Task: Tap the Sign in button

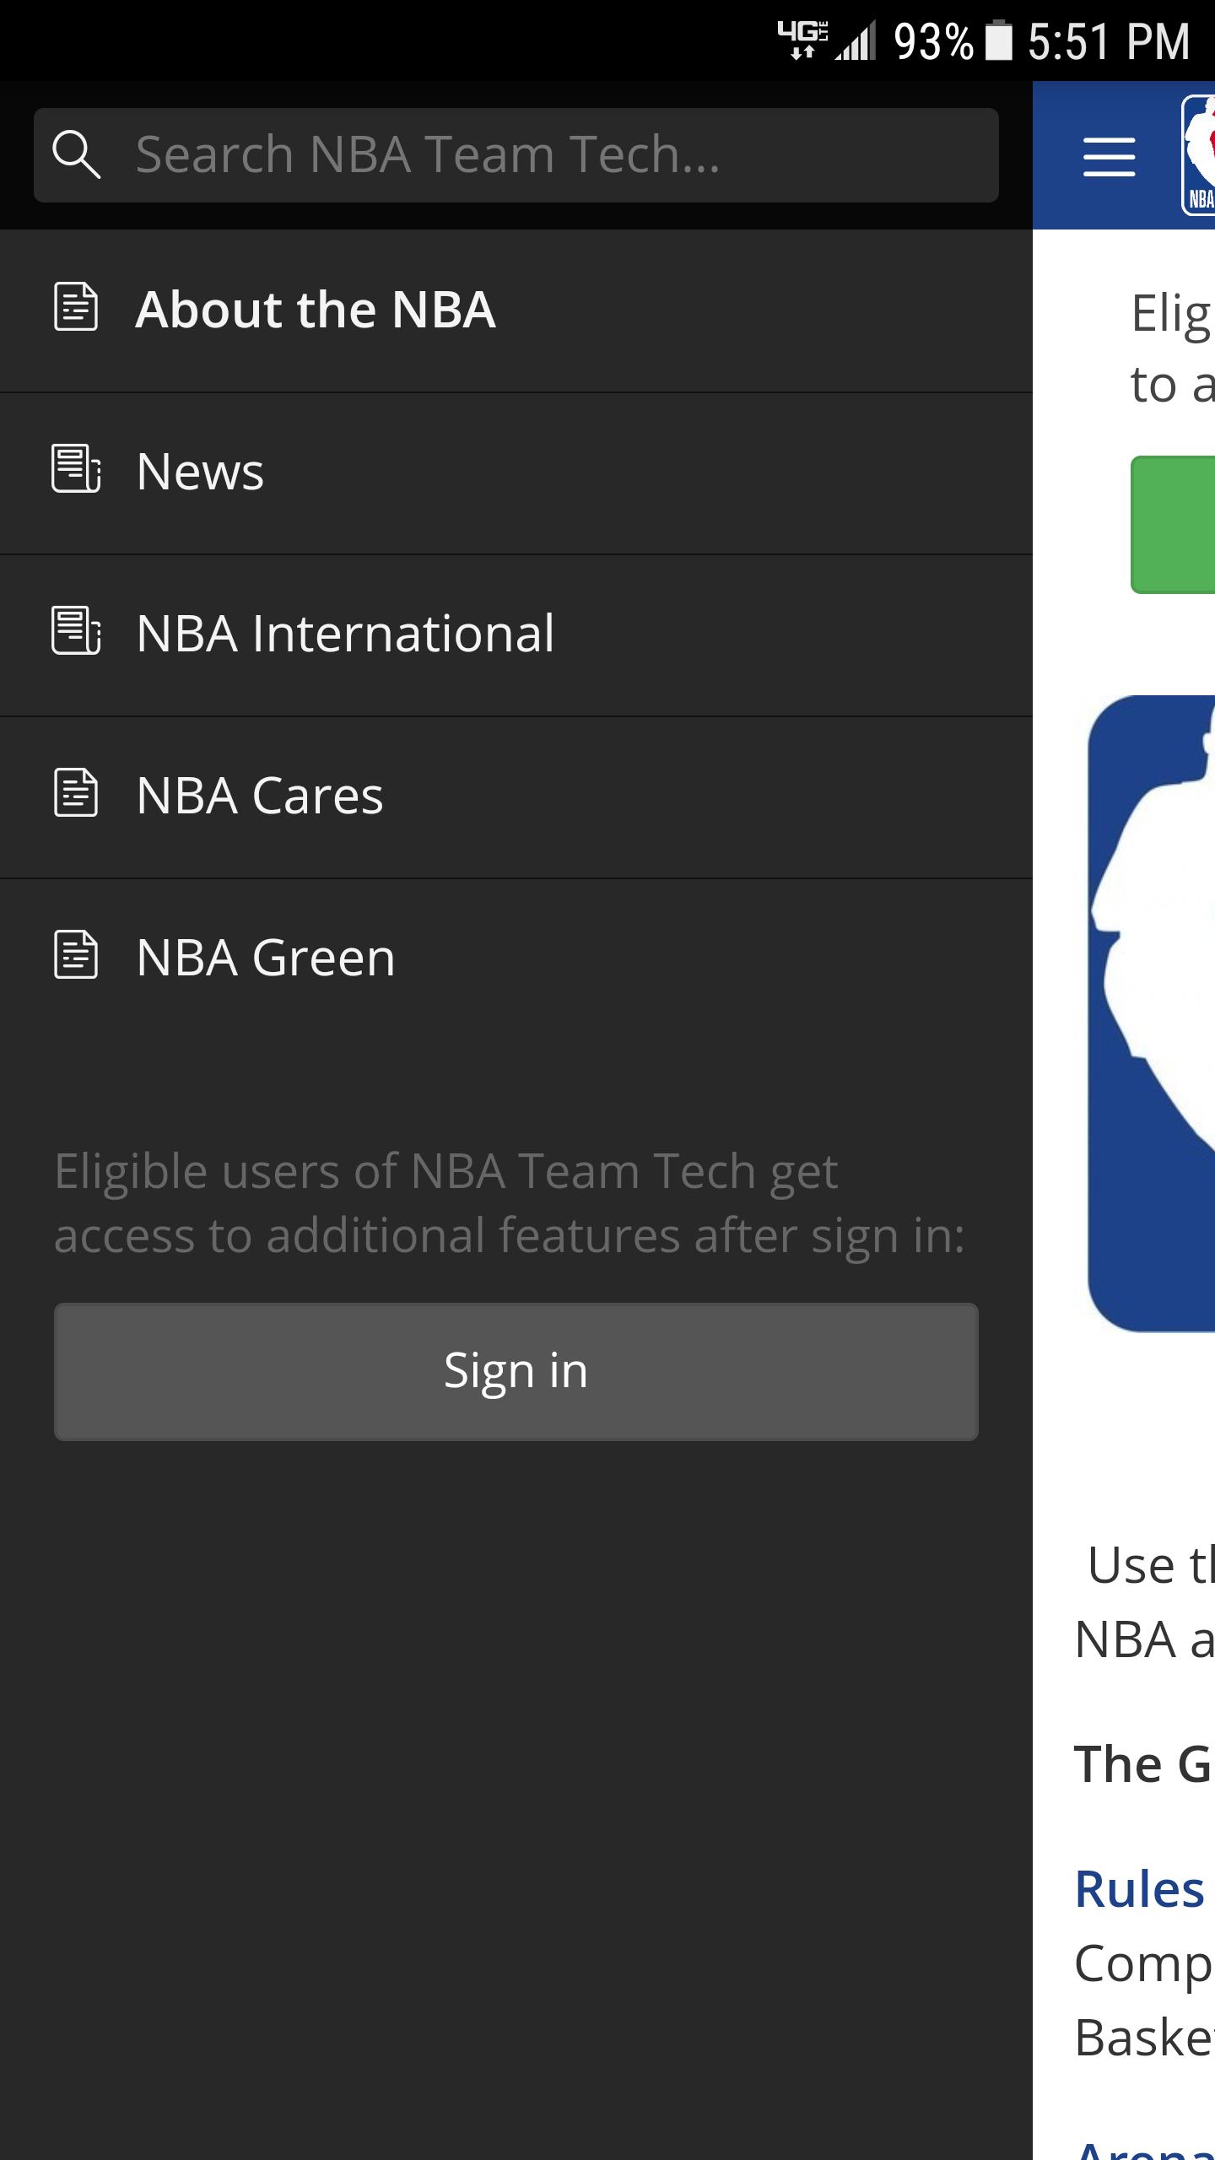Action: [x=516, y=1371]
